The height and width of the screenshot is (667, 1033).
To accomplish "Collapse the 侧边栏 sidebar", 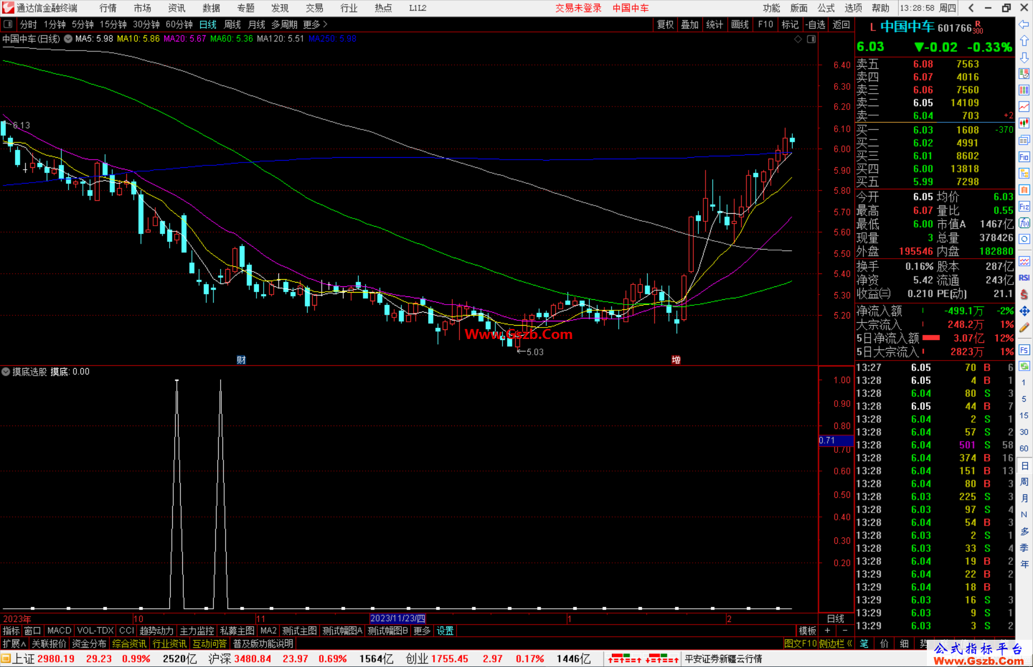I will [836, 644].
